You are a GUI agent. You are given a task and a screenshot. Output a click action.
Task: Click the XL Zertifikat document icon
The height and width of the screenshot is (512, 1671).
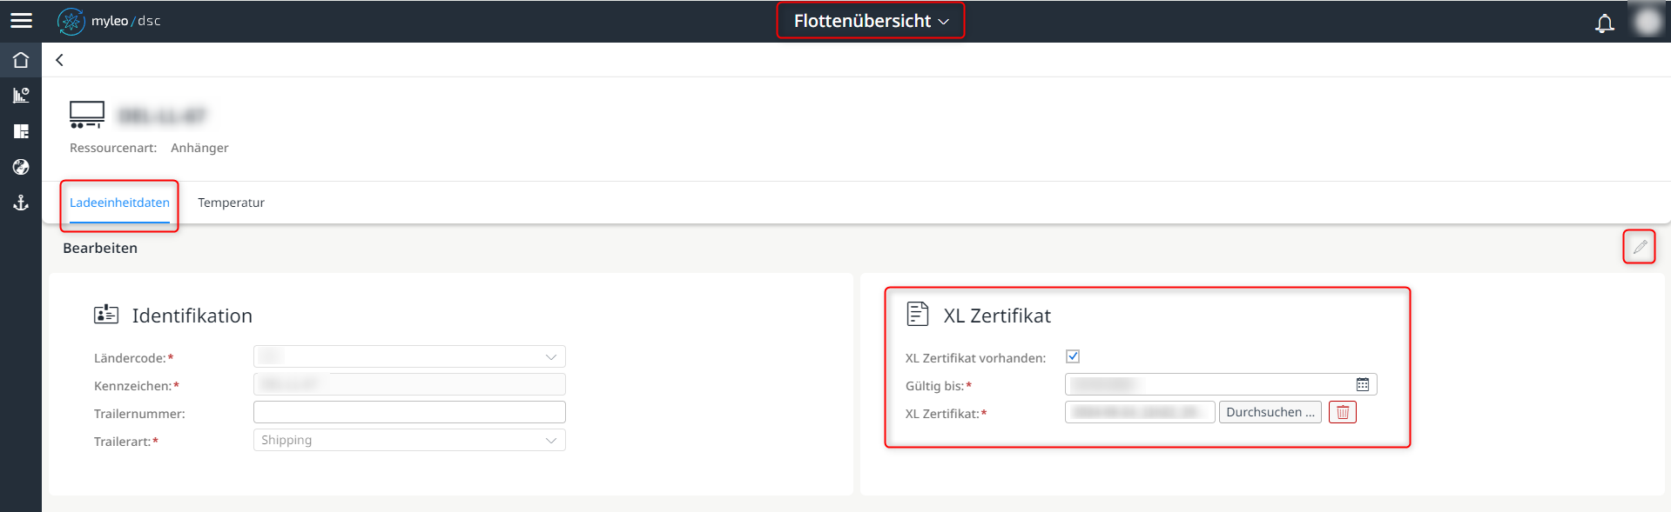(917, 314)
